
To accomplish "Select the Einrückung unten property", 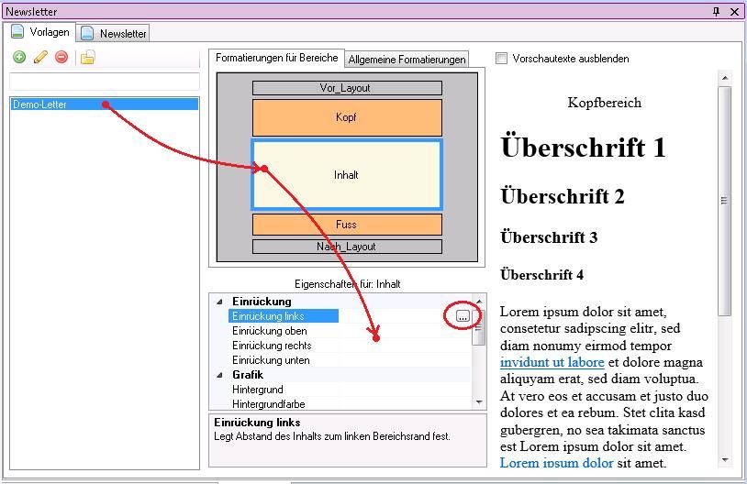I will tap(271, 360).
